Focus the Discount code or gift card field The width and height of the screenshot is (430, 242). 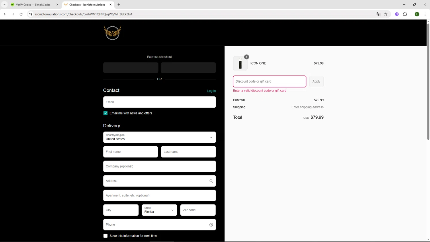coord(269,81)
